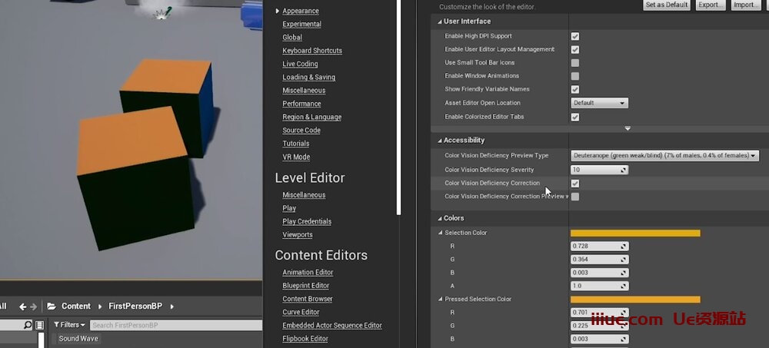The image size is (769, 348).
Task: Open Keyboard Shortcuts settings page
Action: [311, 51]
